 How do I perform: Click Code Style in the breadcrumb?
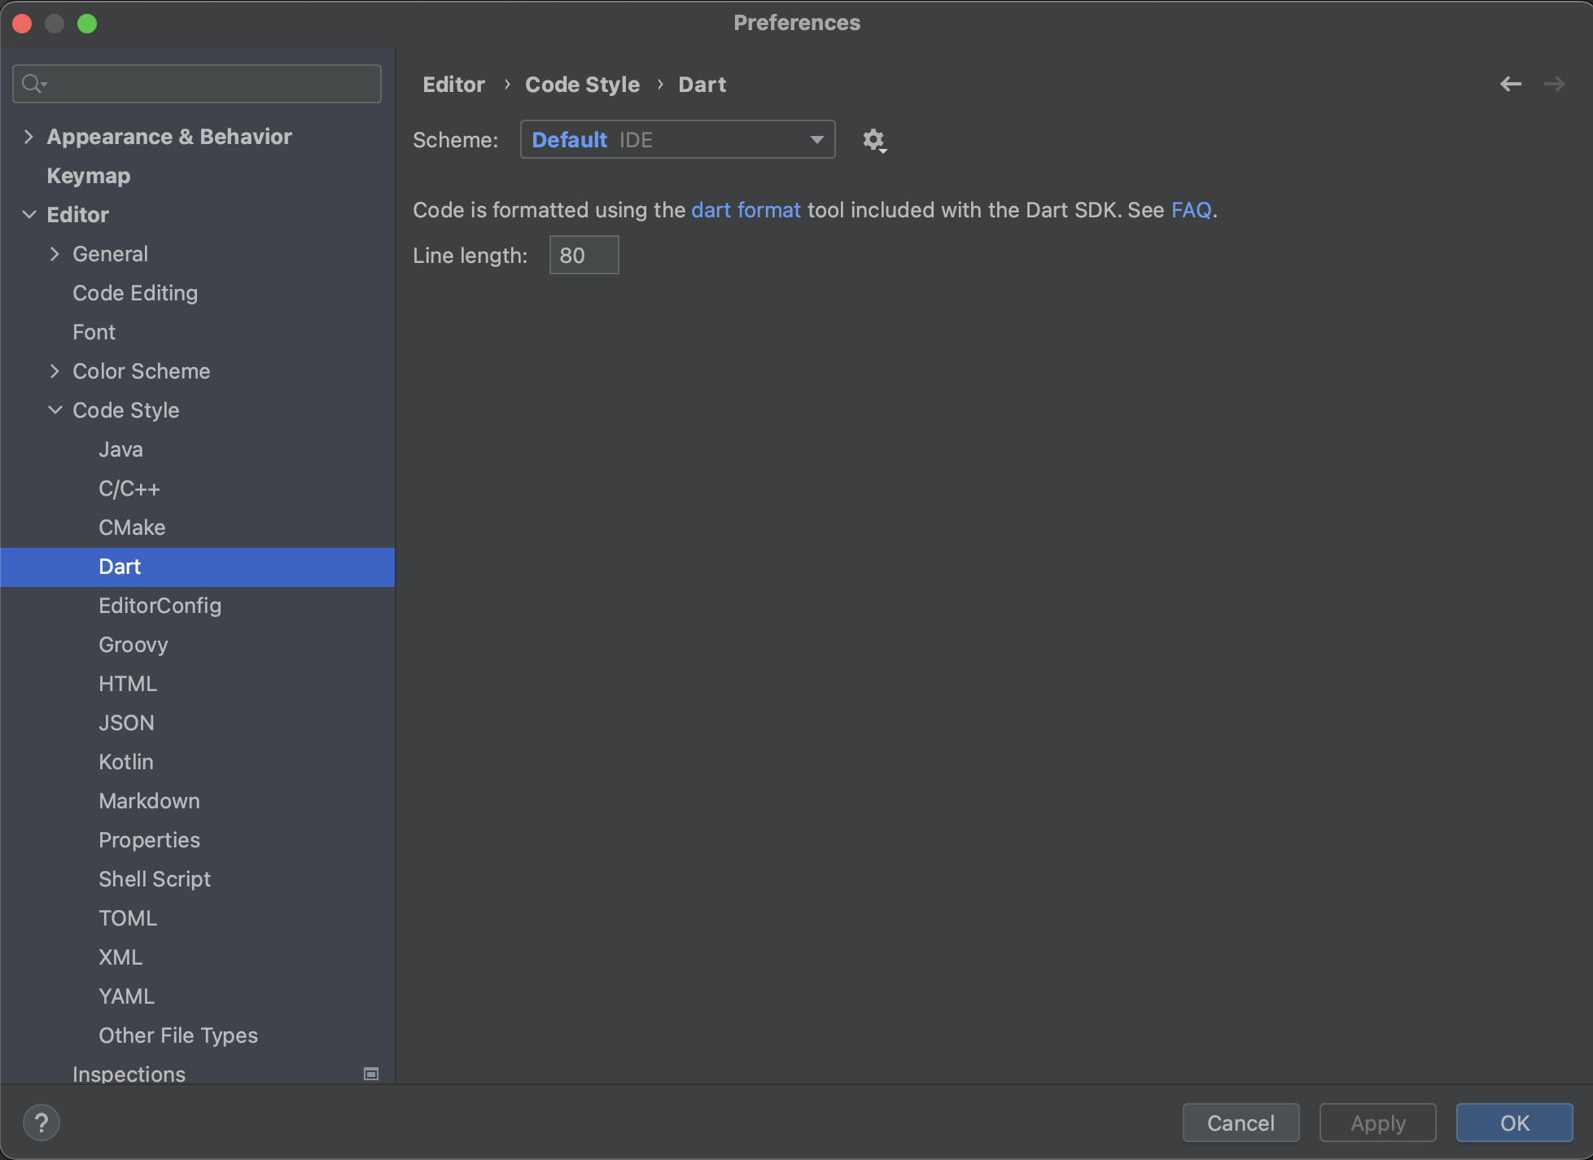pos(582,85)
